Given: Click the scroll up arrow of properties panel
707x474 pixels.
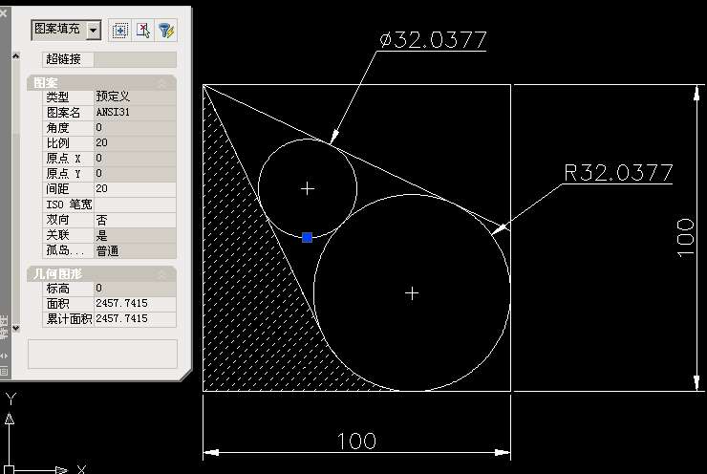Looking at the screenshot, I should [x=16, y=56].
